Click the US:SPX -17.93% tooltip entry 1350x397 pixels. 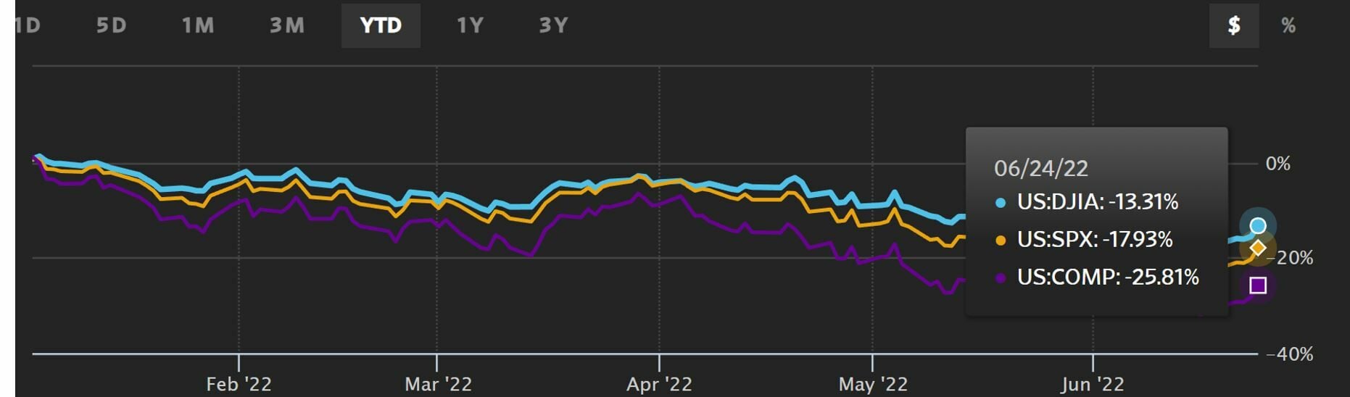point(1094,240)
